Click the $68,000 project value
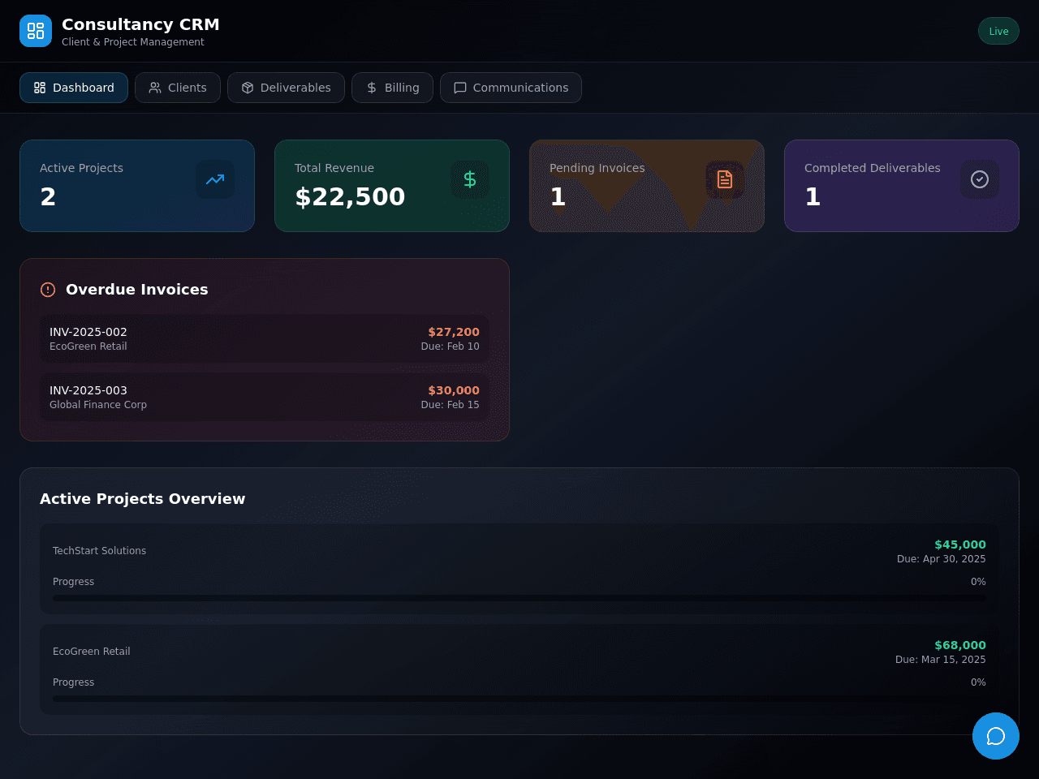The width and height of the screenshot is (1039, 779). 960,645
